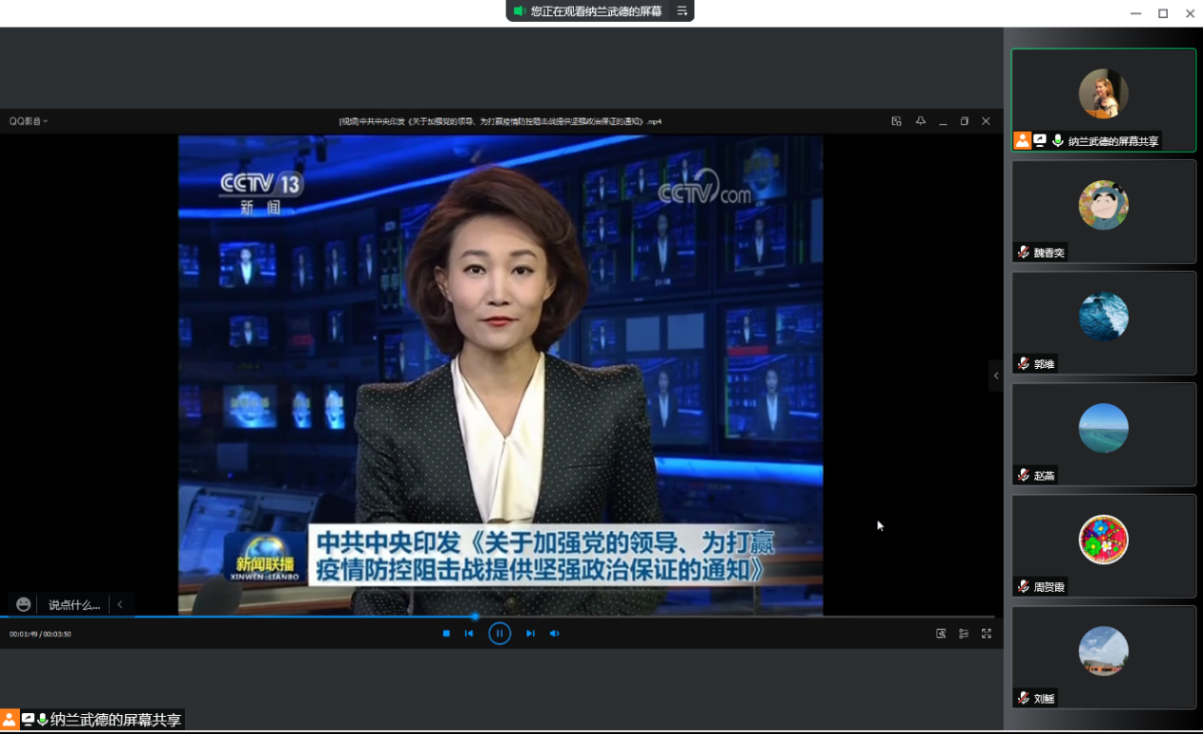Click muted microphone icon beside 郭维

1023,364
